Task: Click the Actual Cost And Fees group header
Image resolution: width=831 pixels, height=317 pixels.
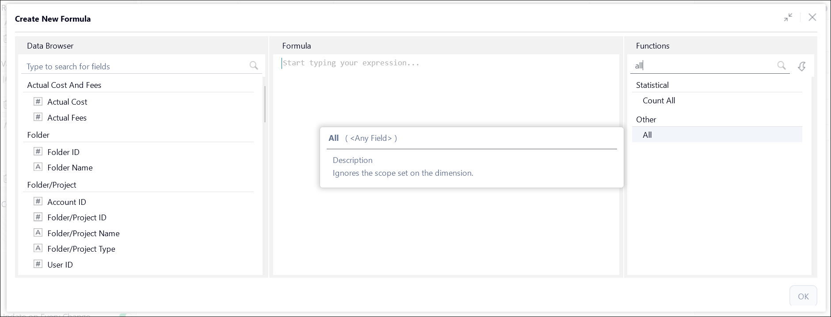Action: pos(64,85)
